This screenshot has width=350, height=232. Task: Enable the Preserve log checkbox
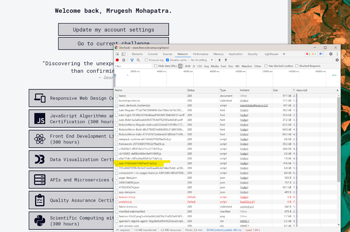point(146,60)
